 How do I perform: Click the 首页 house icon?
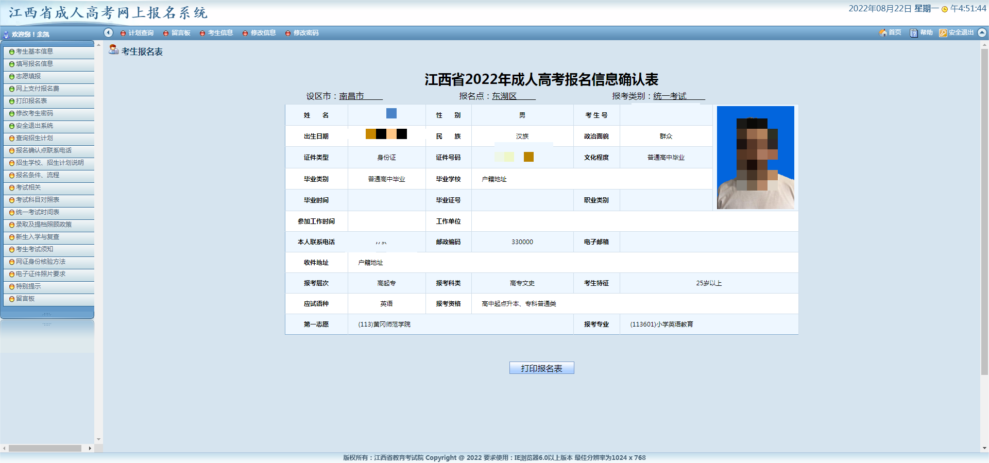[882, 32]
